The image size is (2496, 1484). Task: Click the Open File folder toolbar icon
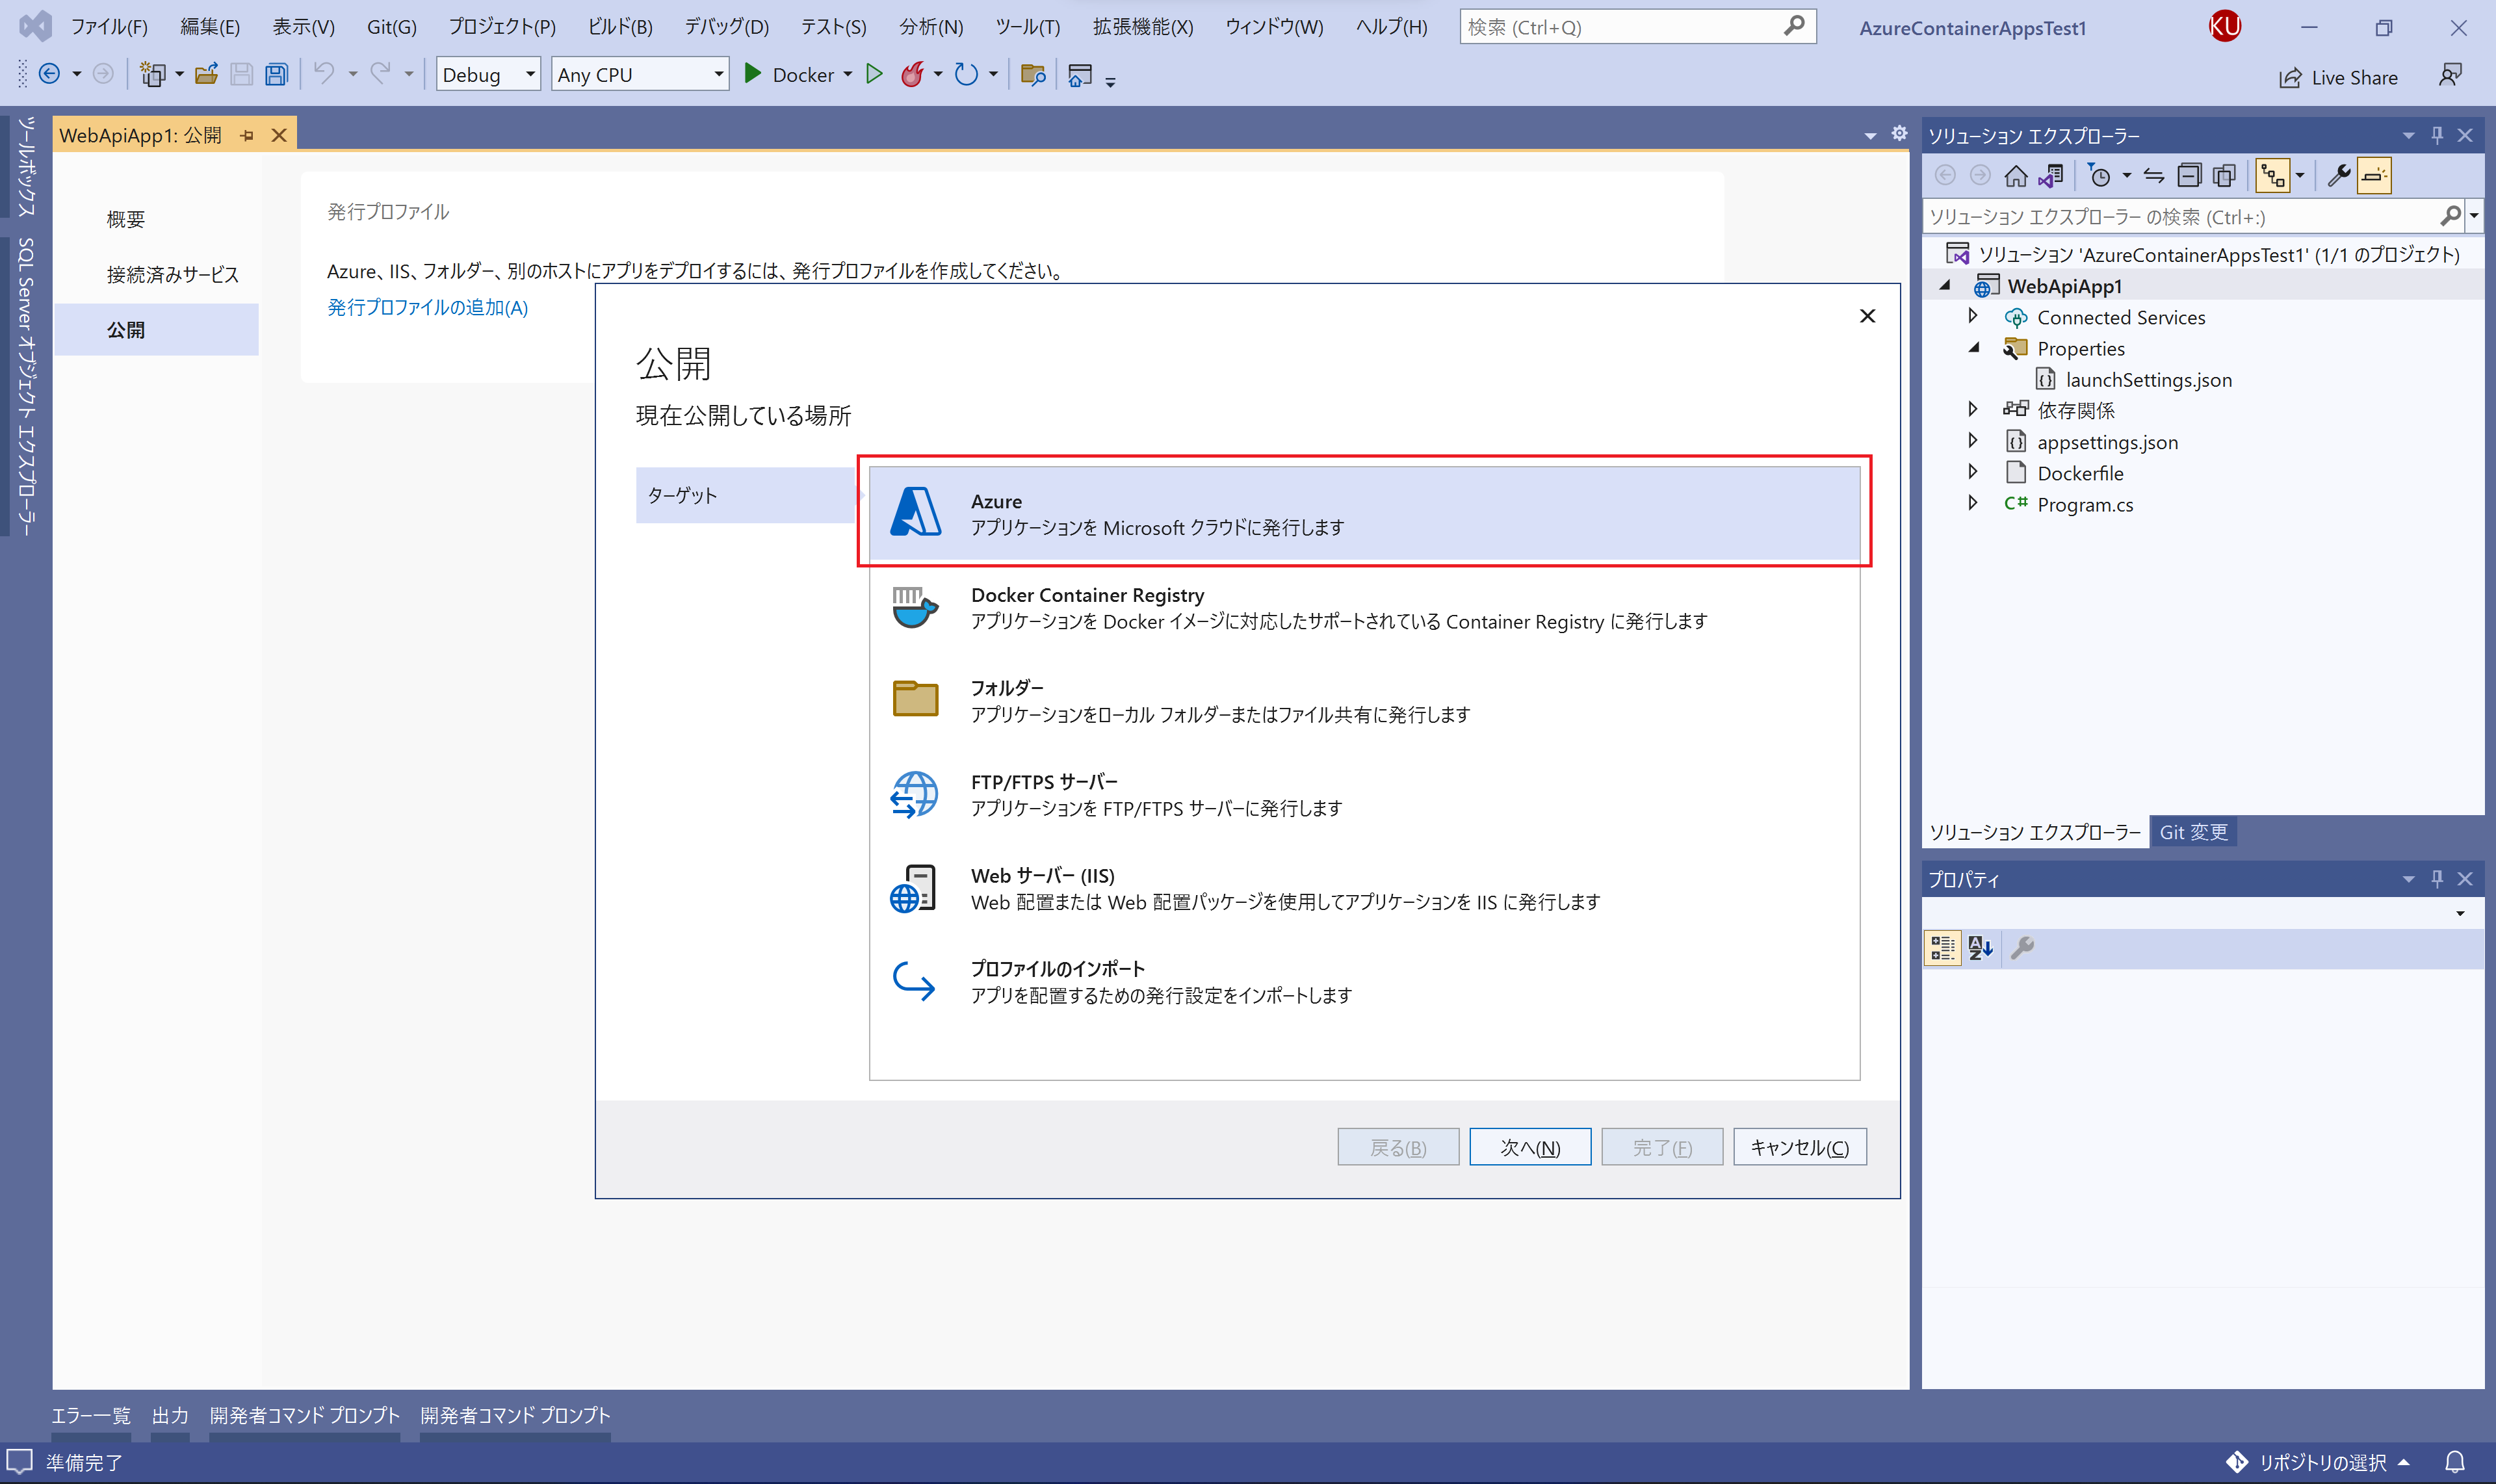coord(207,74)
